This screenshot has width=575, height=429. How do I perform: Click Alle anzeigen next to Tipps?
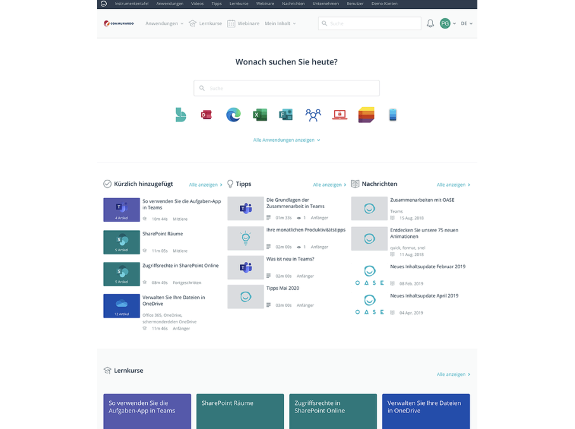pos(329,184)
